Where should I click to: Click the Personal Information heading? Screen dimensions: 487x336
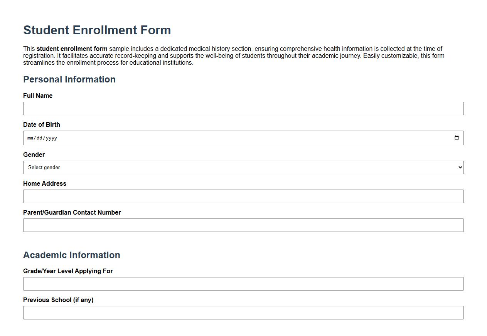click(69, 79)
